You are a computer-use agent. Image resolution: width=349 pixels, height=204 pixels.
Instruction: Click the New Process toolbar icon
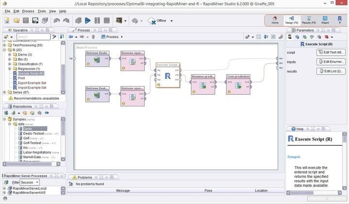(x=7, y=21)
